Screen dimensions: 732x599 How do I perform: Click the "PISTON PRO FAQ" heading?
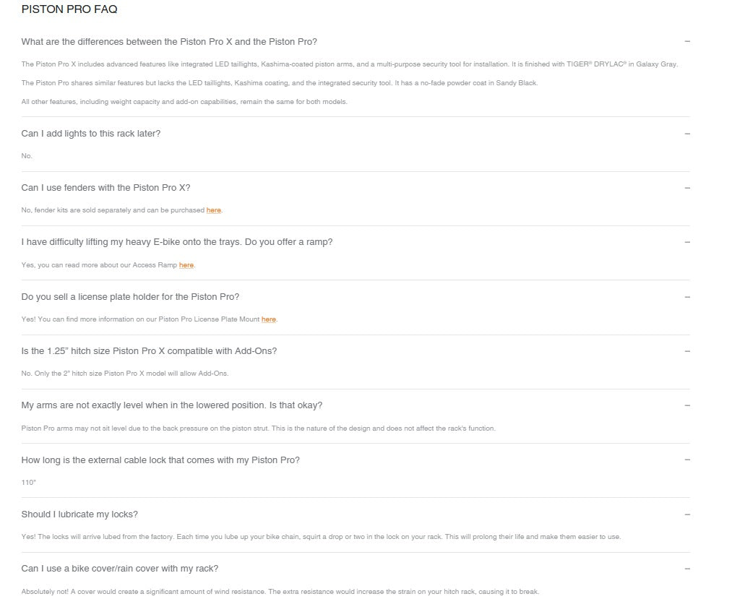click(69, 9)
